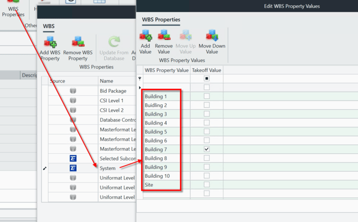Open WBS Properties from the top ribbon
358x222 pixels.
click(x=13, y=9)
